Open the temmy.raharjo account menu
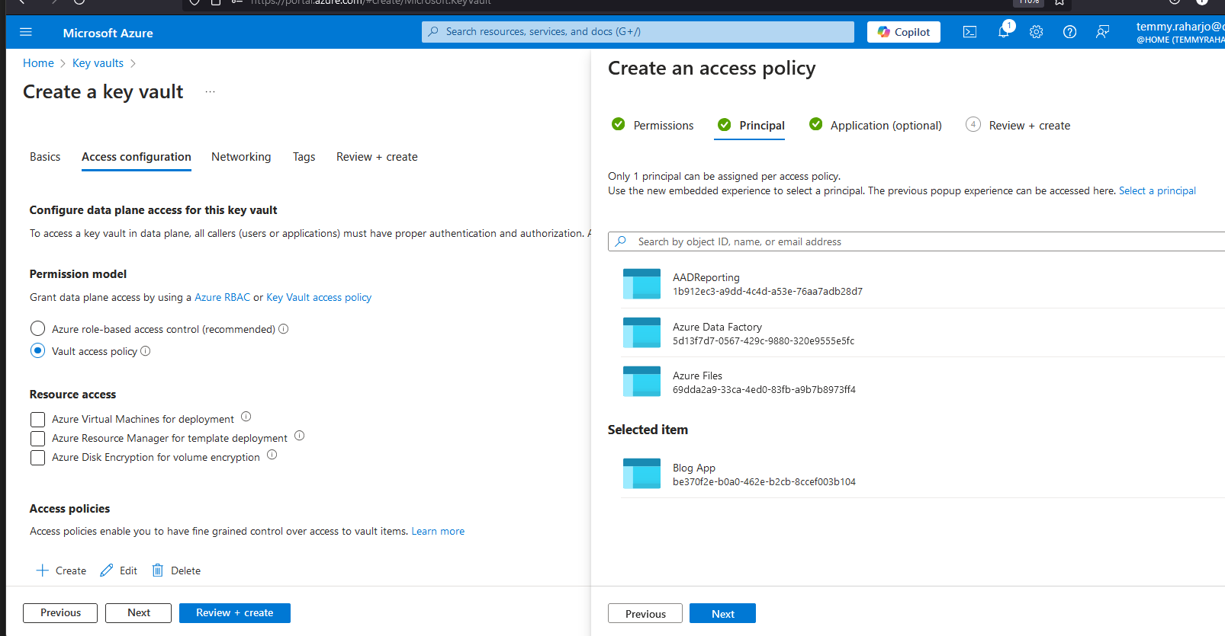This screenshot has height=636, width=1225. 1180,32
